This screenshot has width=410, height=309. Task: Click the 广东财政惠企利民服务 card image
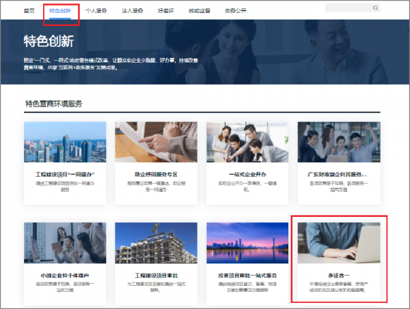[338, 143]
